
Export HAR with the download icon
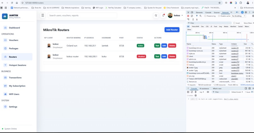(x=197, y=19)
